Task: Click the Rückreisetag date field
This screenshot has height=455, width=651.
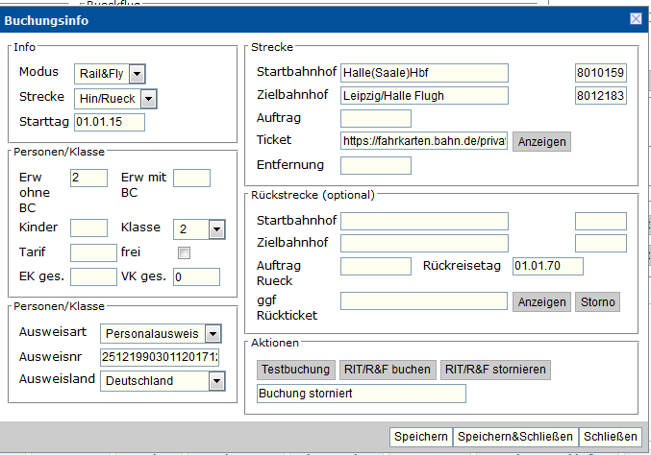Action: point(548,266)
